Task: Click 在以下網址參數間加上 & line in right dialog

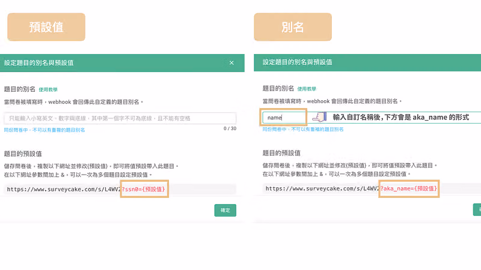Action: [x=337, y=174]
